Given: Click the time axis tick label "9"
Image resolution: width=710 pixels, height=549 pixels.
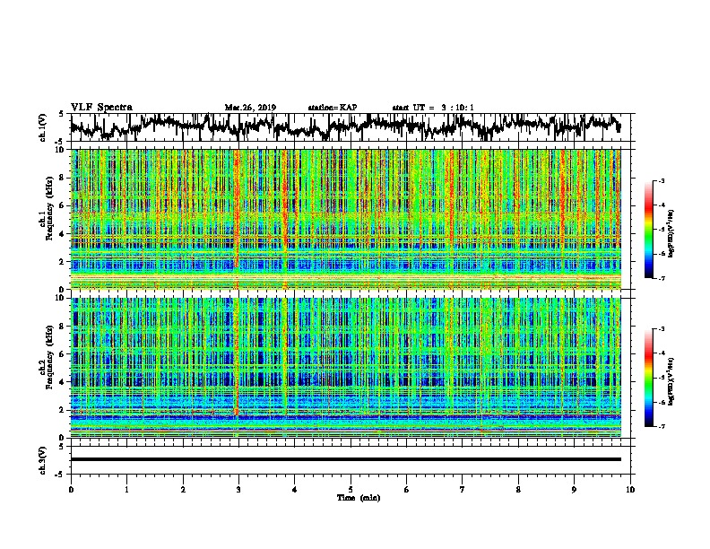Looking at the screenshot, I should [574, 490].
